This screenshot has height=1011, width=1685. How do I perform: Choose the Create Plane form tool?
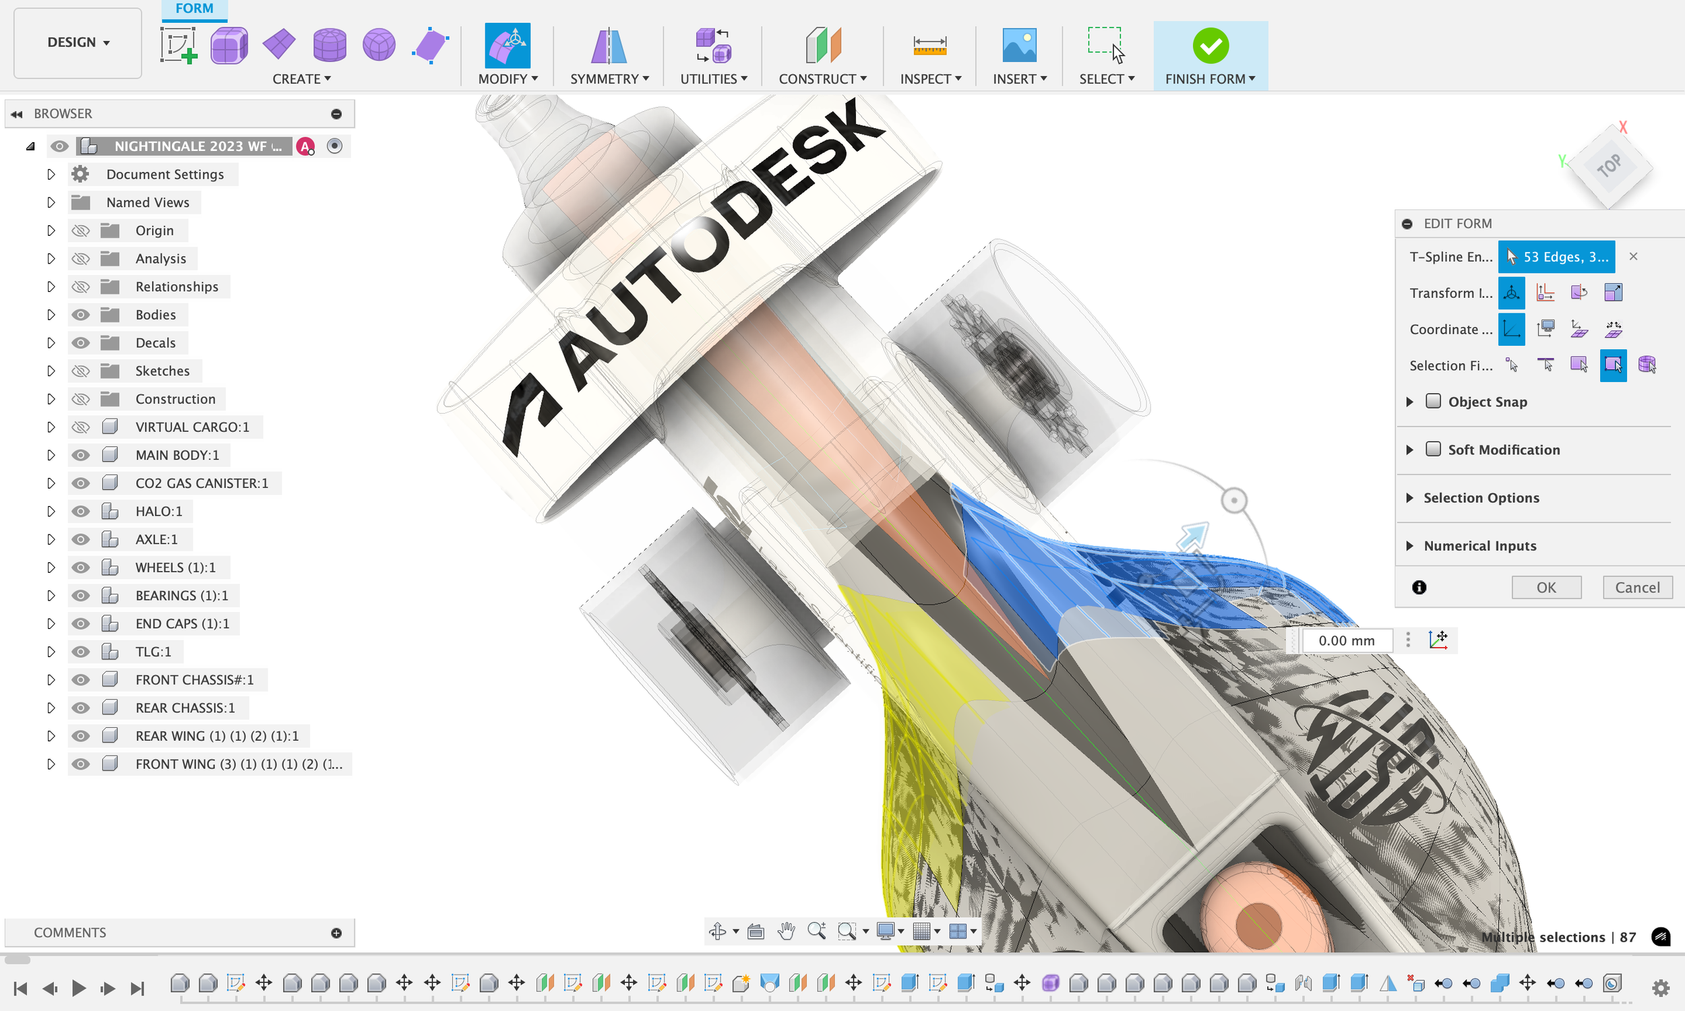point(279,46)
